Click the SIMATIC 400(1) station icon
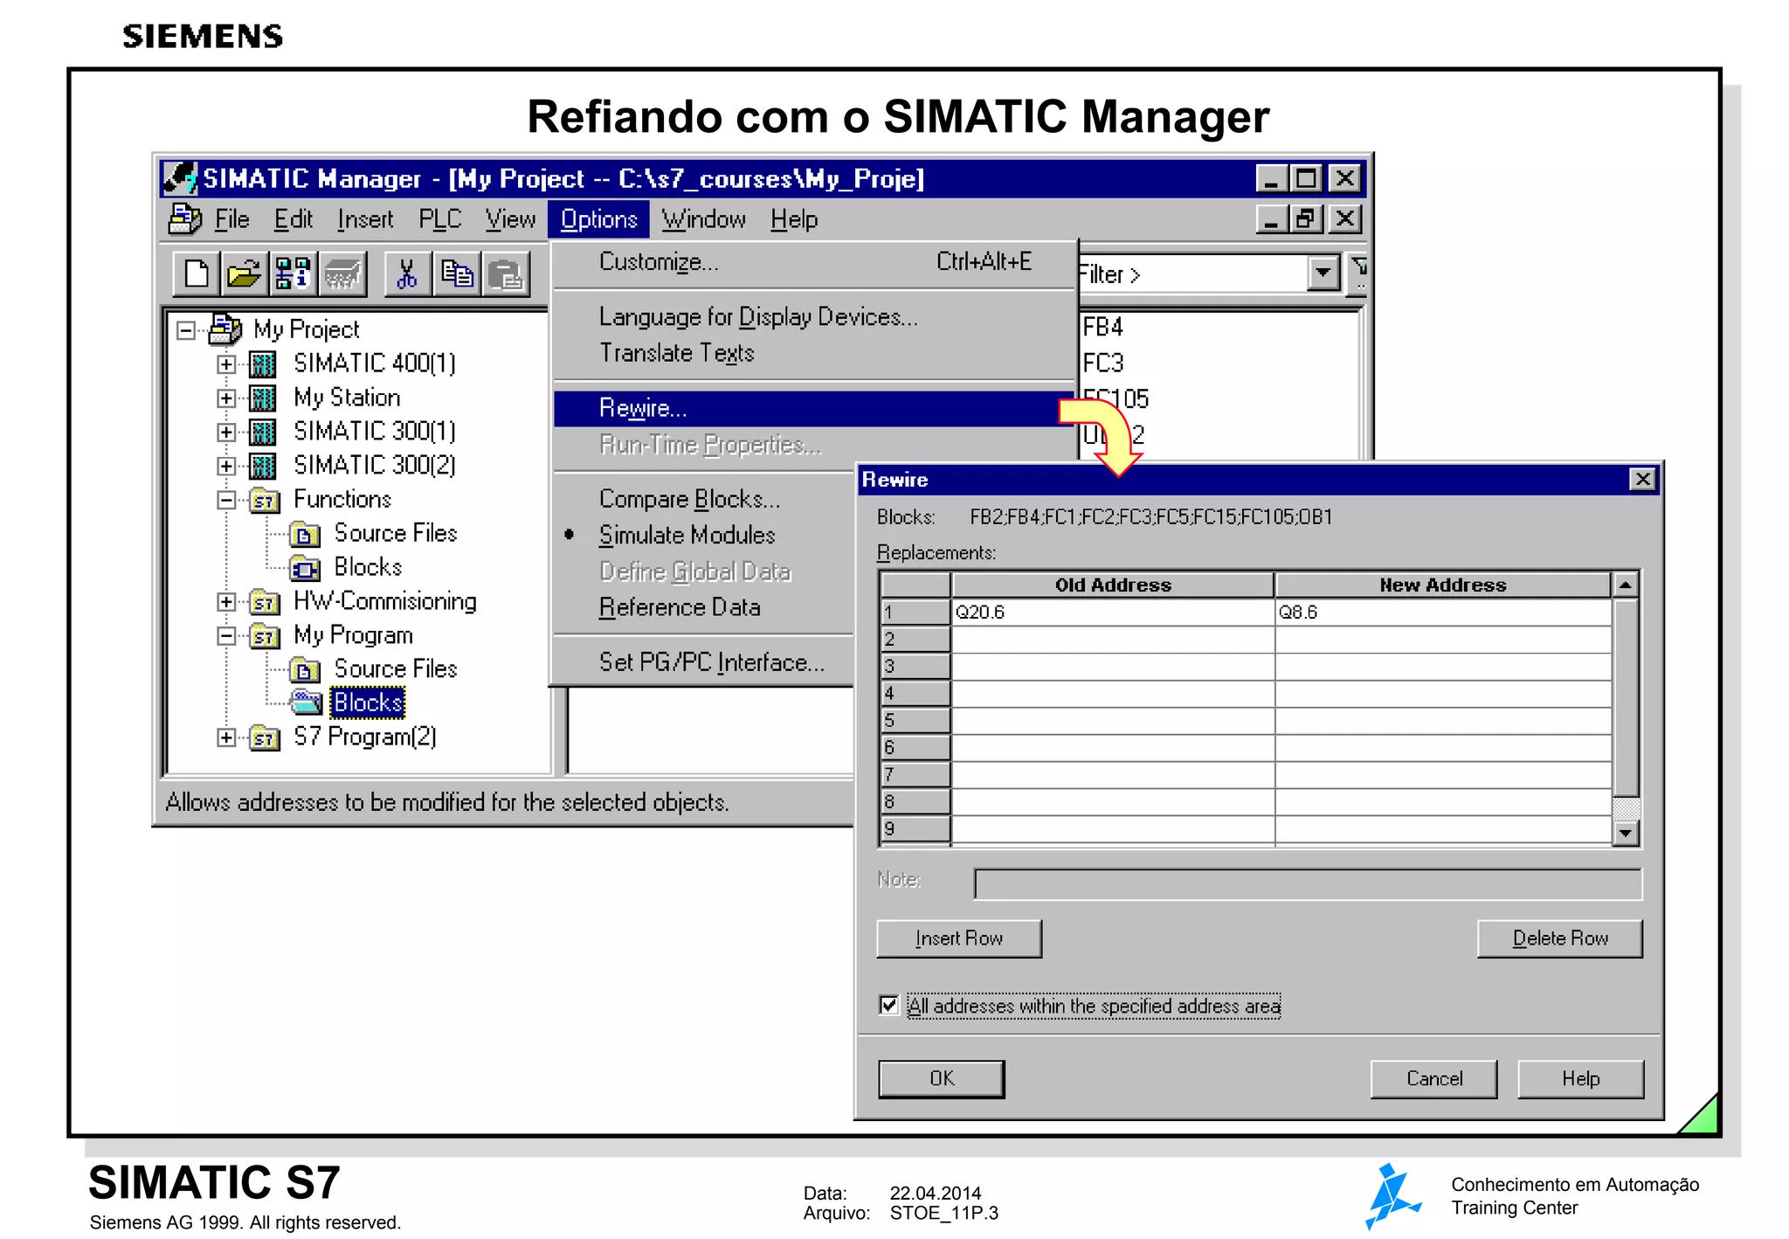This screenshot has width=1789, height=1239. [262, 363]
